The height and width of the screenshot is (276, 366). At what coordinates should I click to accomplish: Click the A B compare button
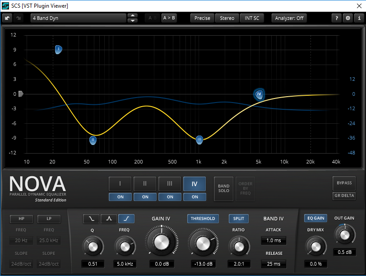[153, 18]
